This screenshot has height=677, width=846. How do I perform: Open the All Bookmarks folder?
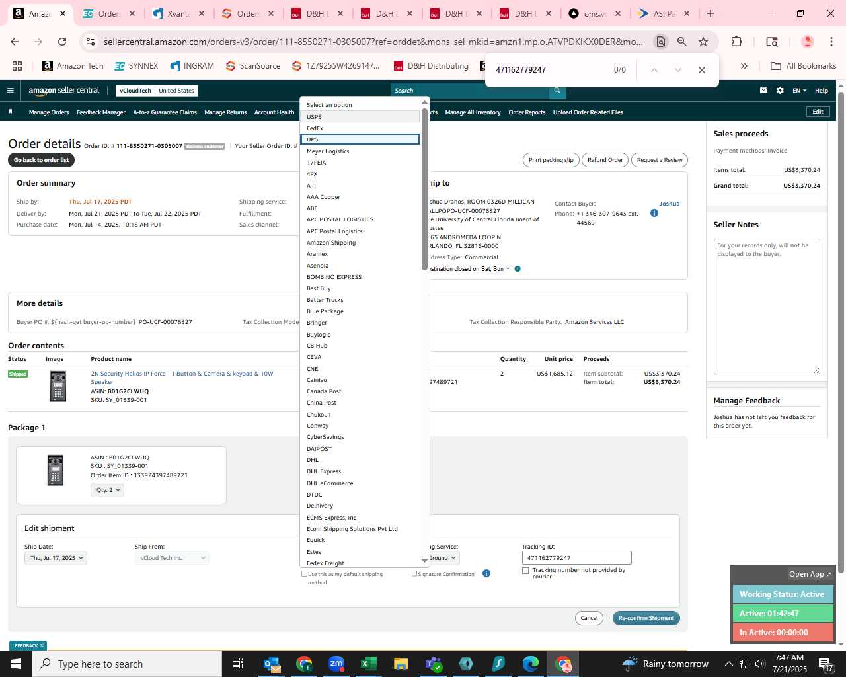(804, 66)
